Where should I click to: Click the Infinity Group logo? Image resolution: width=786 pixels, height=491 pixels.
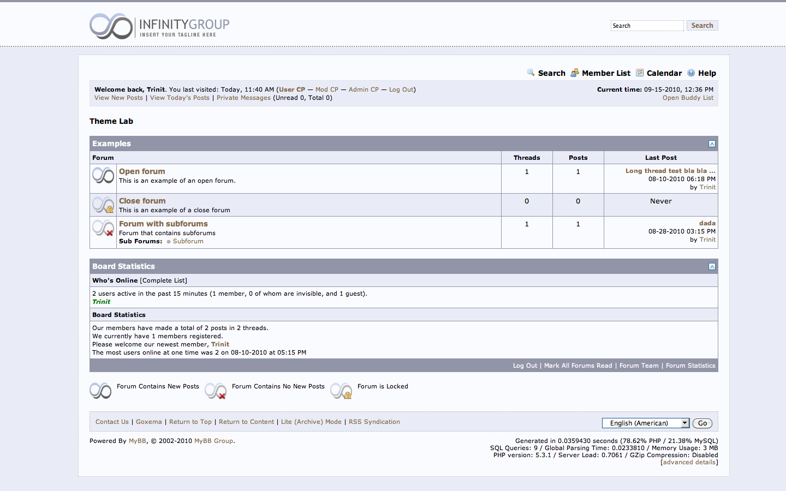tap(159, 26)
